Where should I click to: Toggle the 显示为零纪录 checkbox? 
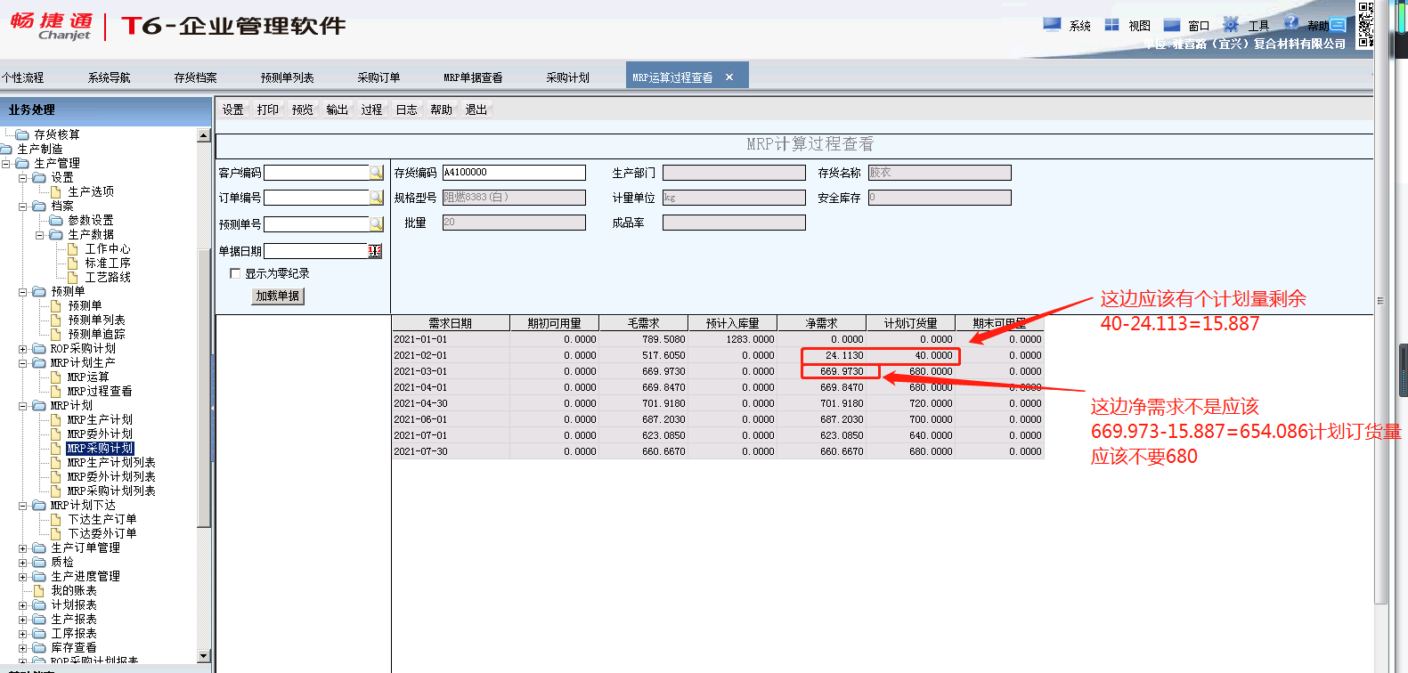[x=235, y=273]
